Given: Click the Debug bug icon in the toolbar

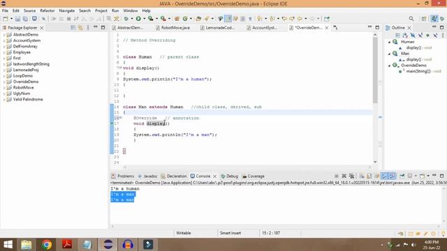Looking at the screenshot, I should (x=126, y=19).
